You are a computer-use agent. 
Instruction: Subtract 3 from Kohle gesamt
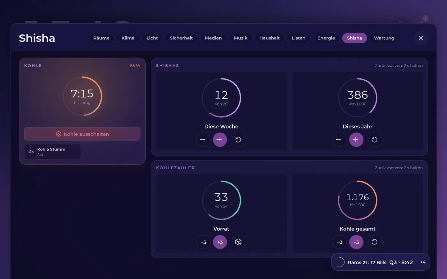(x=339, y=242)
